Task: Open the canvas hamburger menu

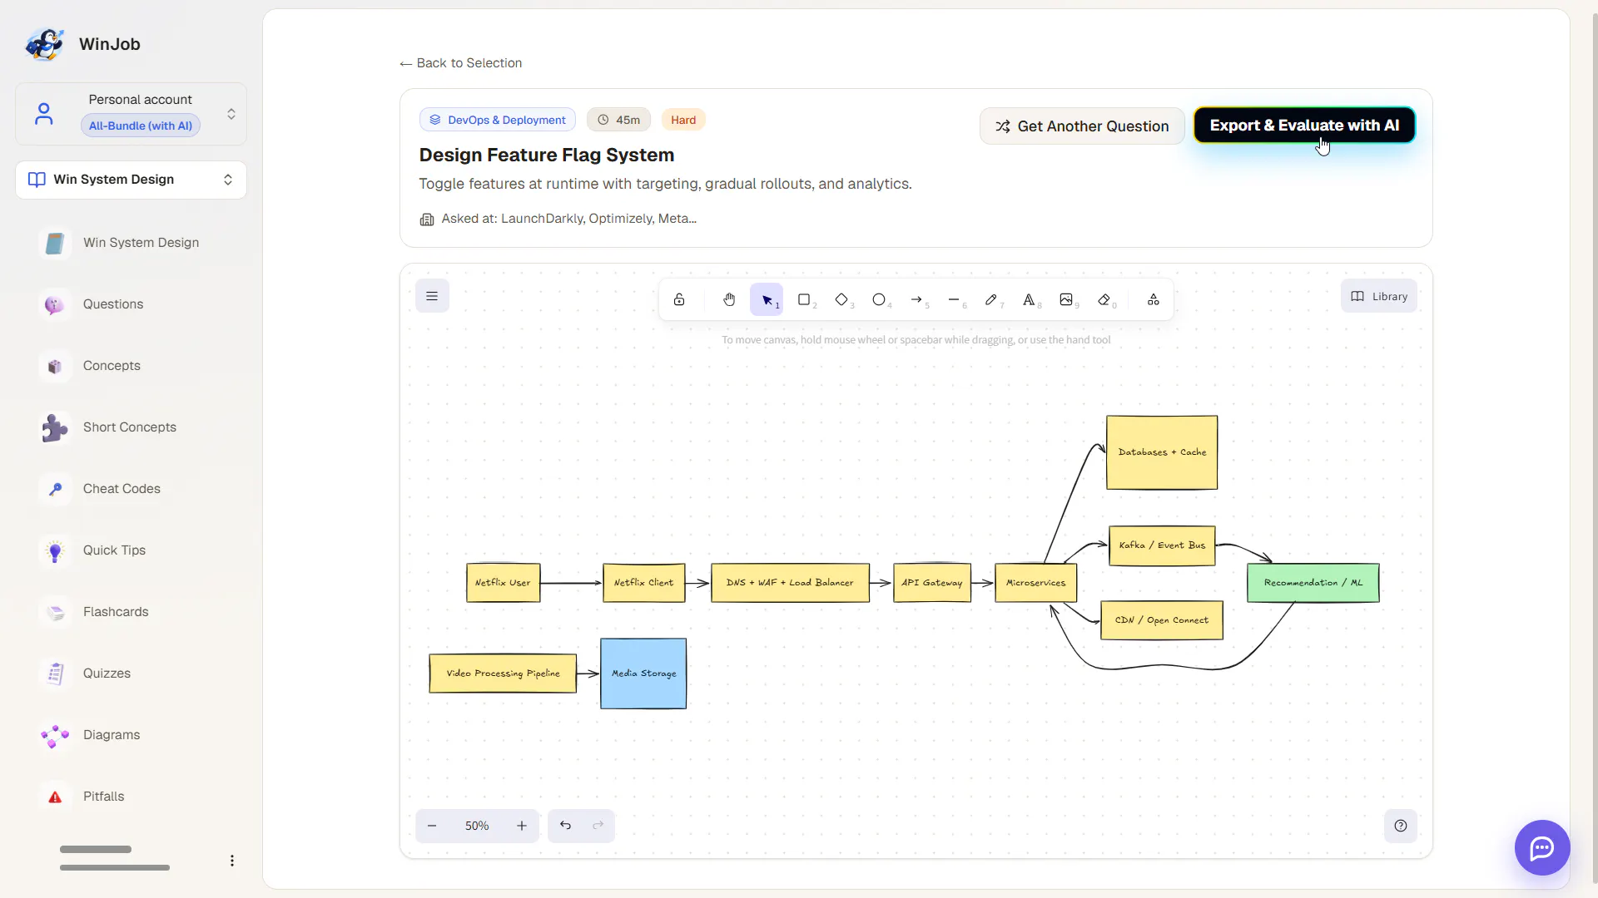Action: click(x=432, y=296)
